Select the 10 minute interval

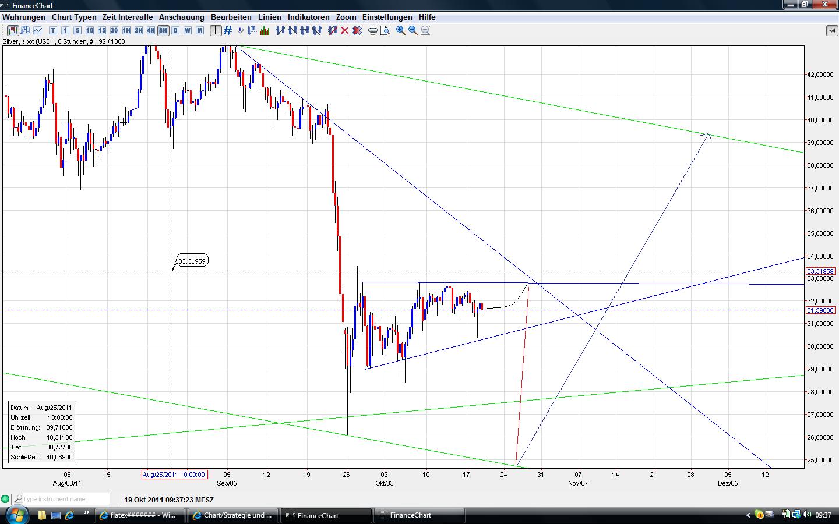point(90,30)
